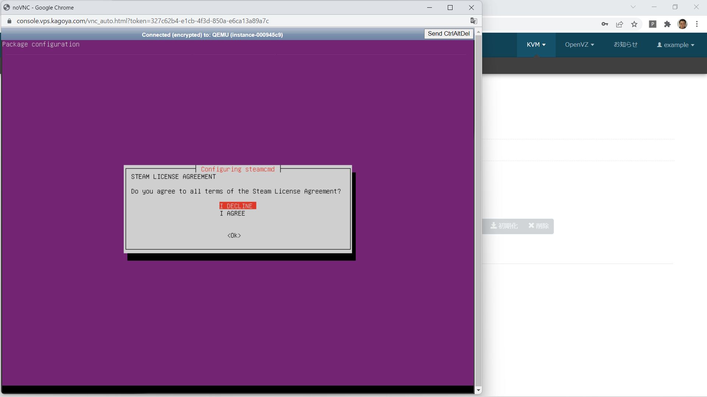This screenshot has height=397, width=707.
Task: Bookmark this page with the star icon
Action: tap(634, 24)
